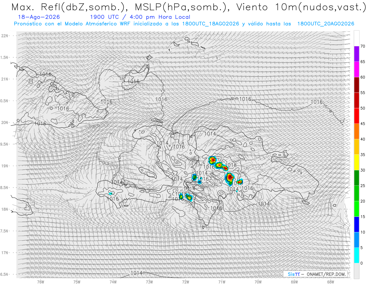Click the "22N" latitude label
Image resolution: width=371 pixels, height=286 pixels.
(x=5, y=35)
